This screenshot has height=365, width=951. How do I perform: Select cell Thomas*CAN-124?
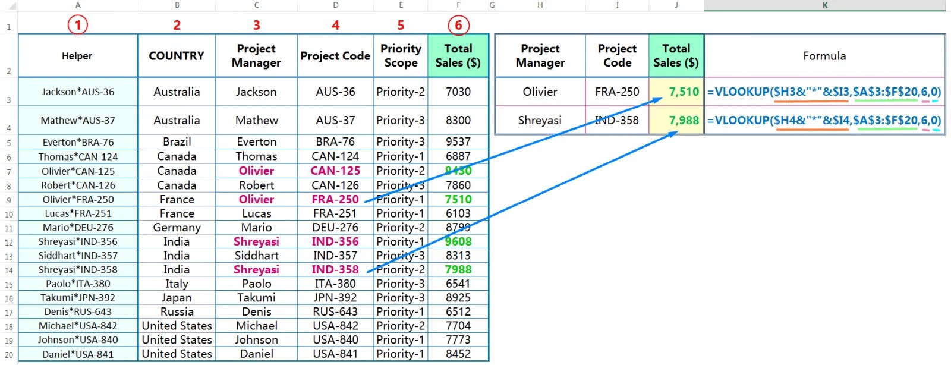click(78, 156)
